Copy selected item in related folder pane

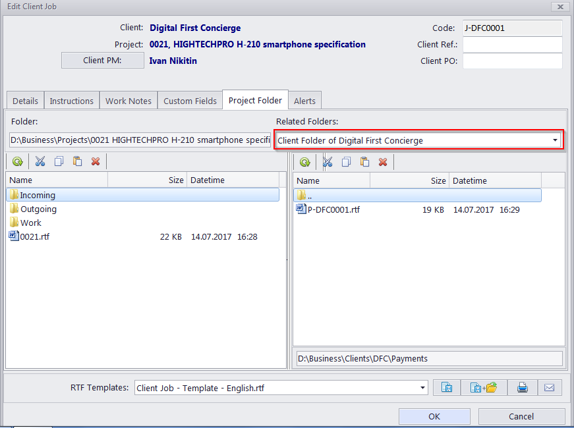coord(346,162)
